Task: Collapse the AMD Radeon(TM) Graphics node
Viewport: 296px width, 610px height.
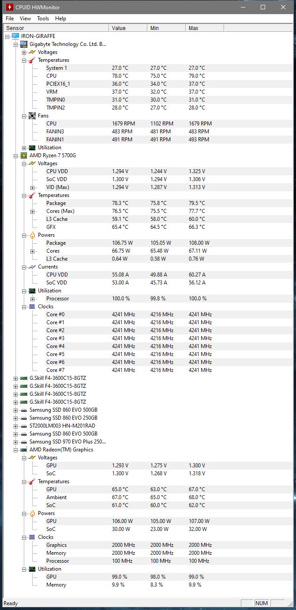Action: (x=16, y=450)
